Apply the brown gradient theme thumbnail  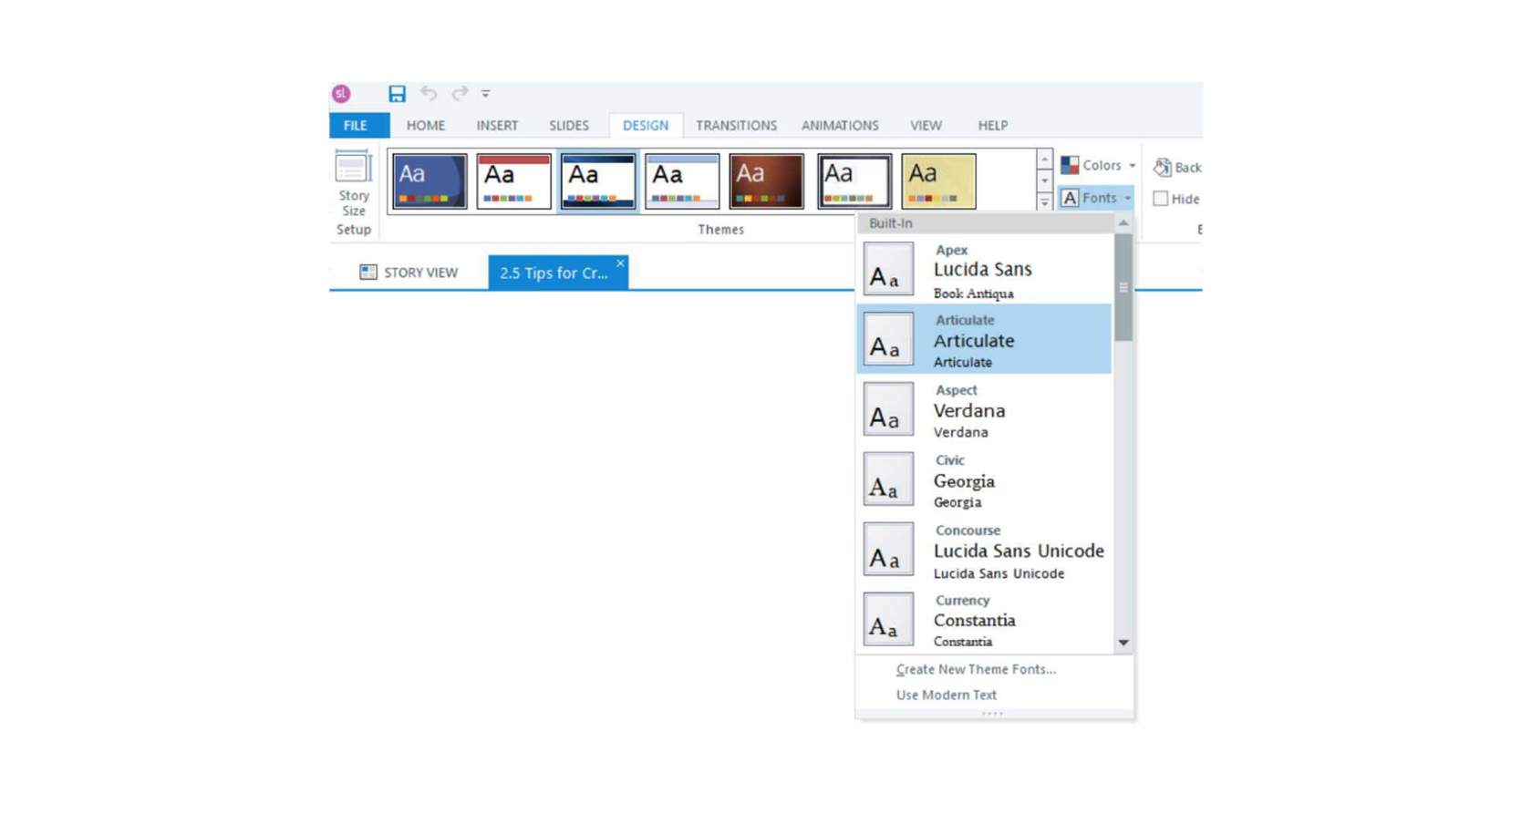[x=767, y=181]
